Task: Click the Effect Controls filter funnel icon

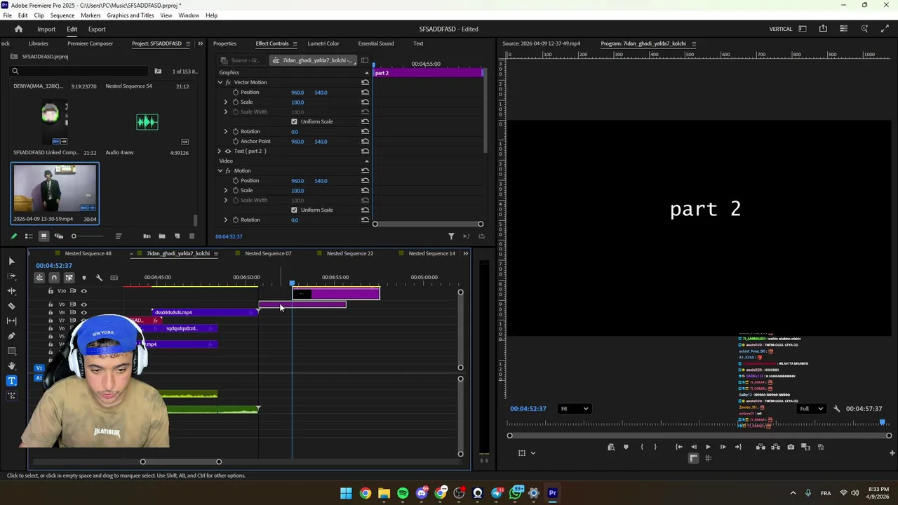Action: (451, 236)
